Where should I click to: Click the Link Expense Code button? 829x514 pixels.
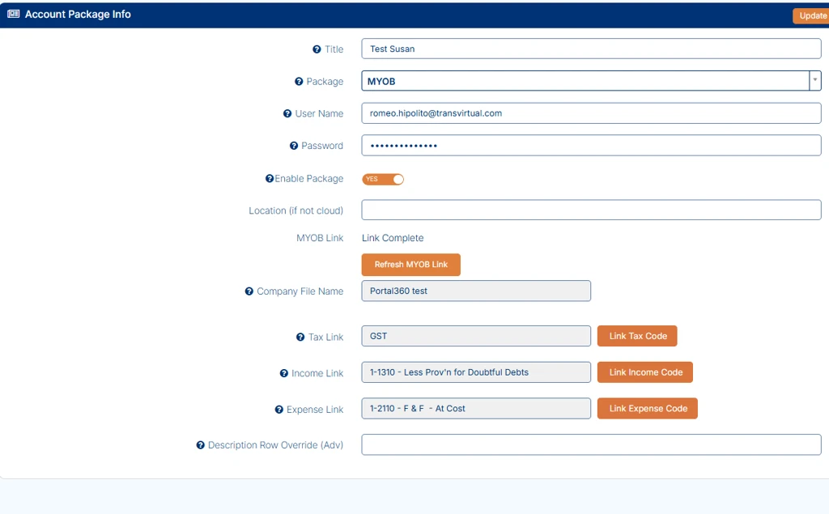[x=648, y=408]
